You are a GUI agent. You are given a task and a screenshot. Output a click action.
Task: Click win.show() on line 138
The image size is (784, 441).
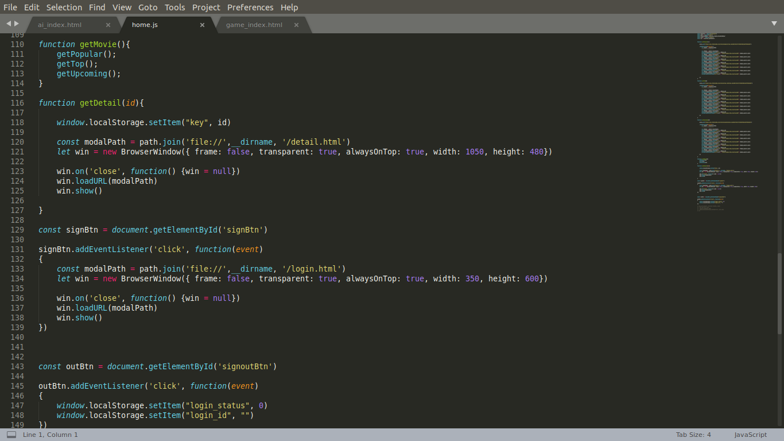pos(80,318)
